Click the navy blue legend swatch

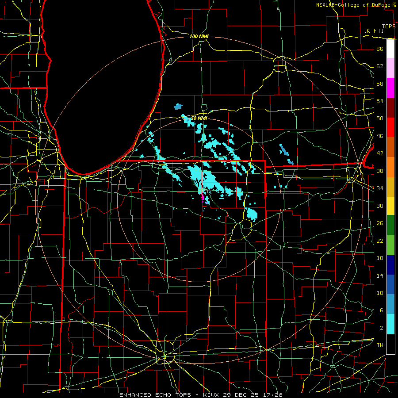[x=390, y=265]
